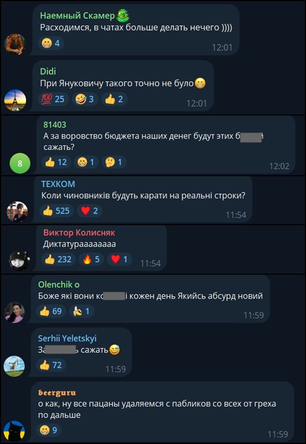Viewport: 306px width, 444px height.
Task: Open Наемный Скамер's profile via name
Action: (77, 16)
